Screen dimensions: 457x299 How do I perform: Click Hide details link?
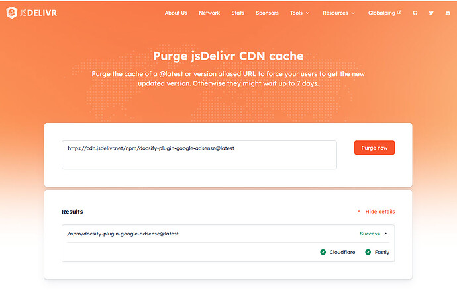tap(380, 212)
